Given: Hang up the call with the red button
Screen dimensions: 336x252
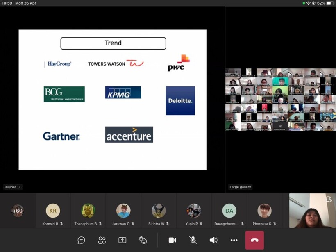Looking at the screenshot, I should pyautogui.click(x=254, y=240).
